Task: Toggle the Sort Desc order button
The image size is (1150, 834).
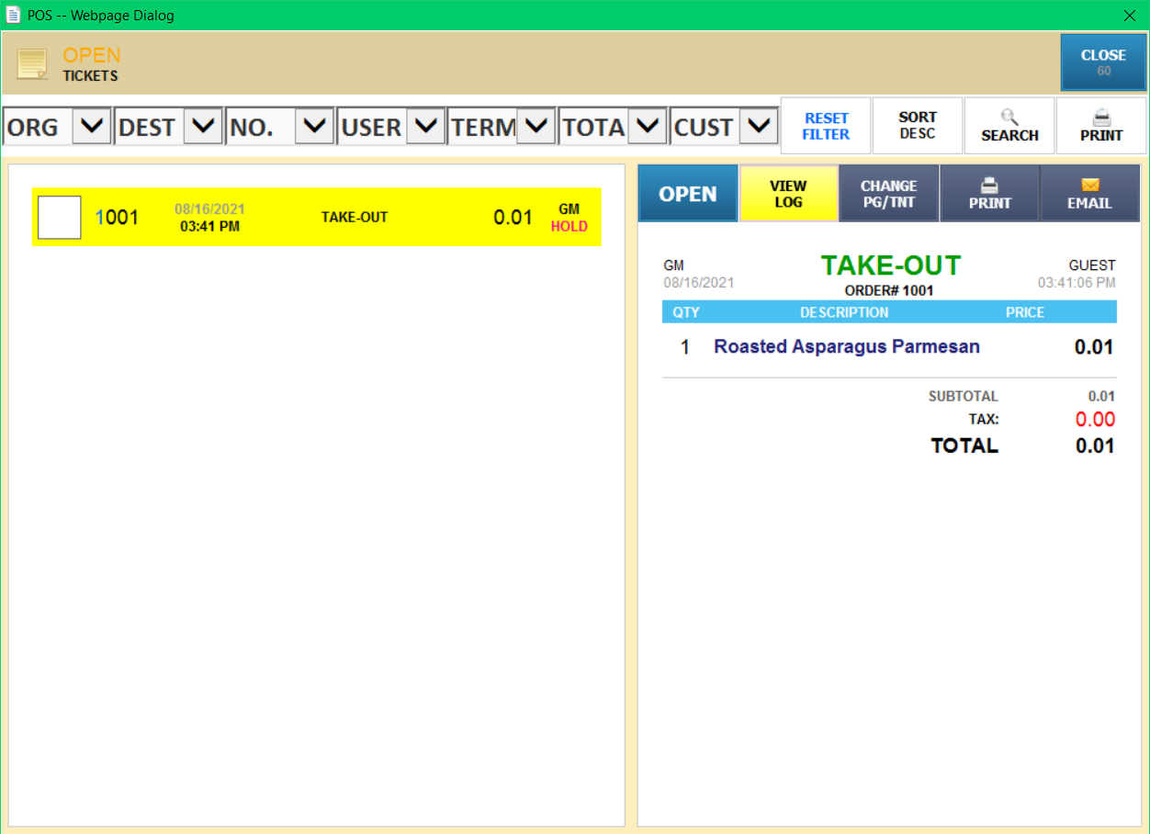Action: point(918,126)
